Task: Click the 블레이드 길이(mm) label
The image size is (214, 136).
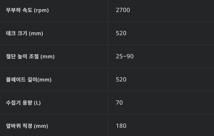Action: pyautogui.click(x=29, y=80)
